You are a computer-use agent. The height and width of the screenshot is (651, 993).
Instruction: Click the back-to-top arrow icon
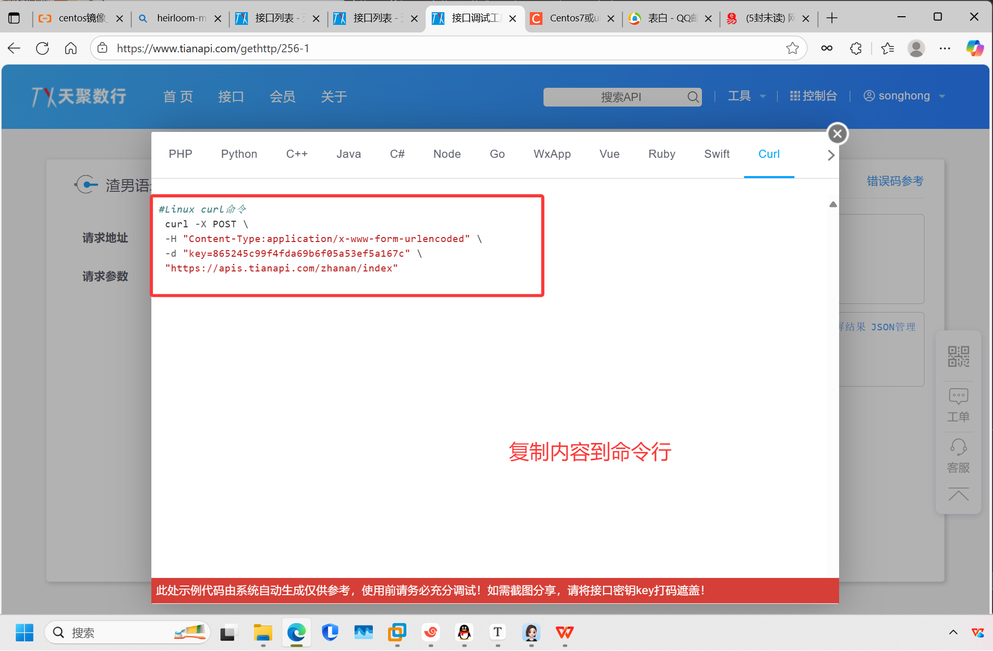958,495
